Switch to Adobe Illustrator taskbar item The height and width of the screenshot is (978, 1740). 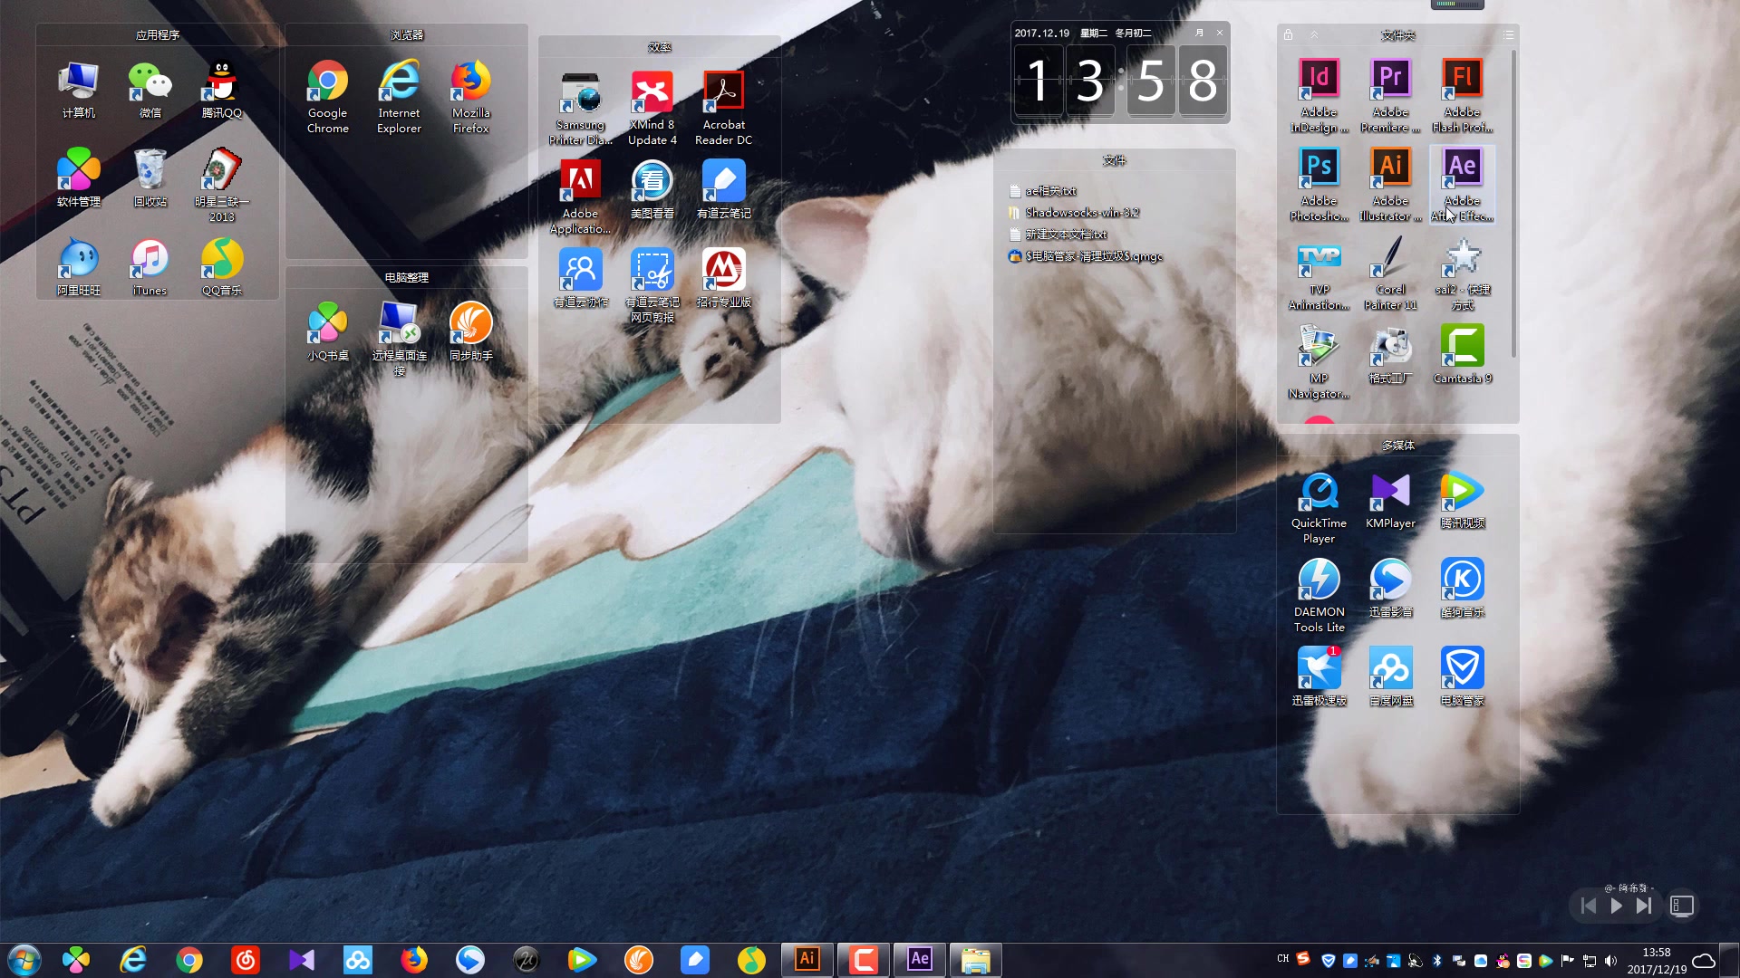click(x=807, y=959)
